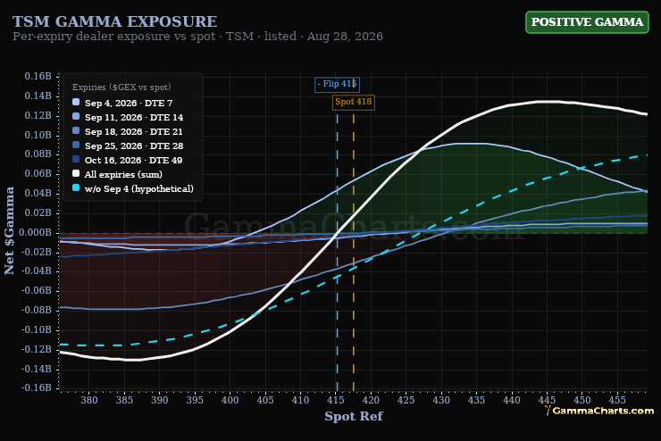Click the w/o Sep 4 cyan swatch
Viewport: 661px width, 441px height.
[x=76, y=188]
